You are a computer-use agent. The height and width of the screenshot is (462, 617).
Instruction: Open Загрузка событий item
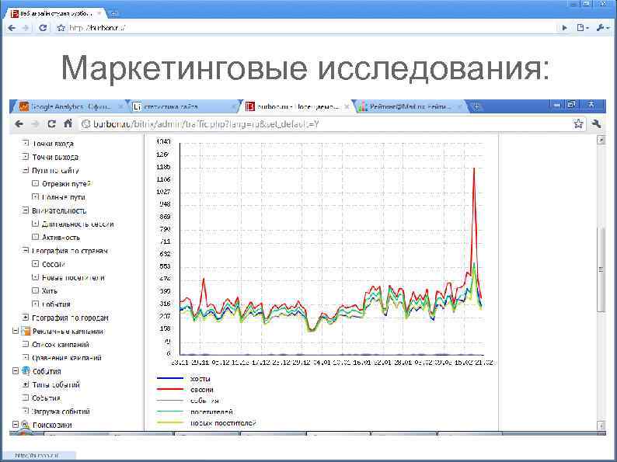[x=61, y=412]
